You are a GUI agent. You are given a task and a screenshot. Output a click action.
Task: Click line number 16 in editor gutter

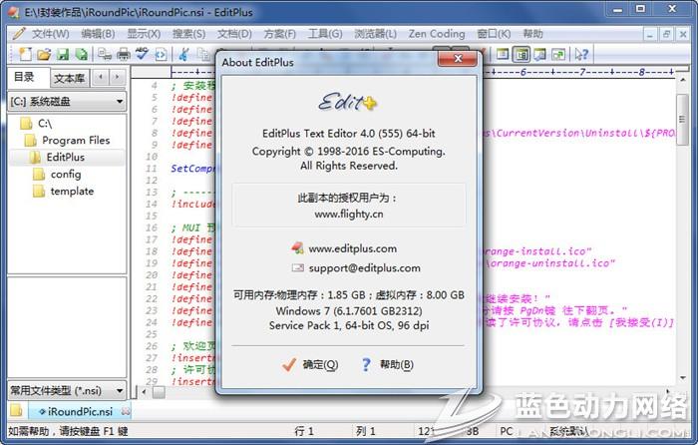click(152, 227)
